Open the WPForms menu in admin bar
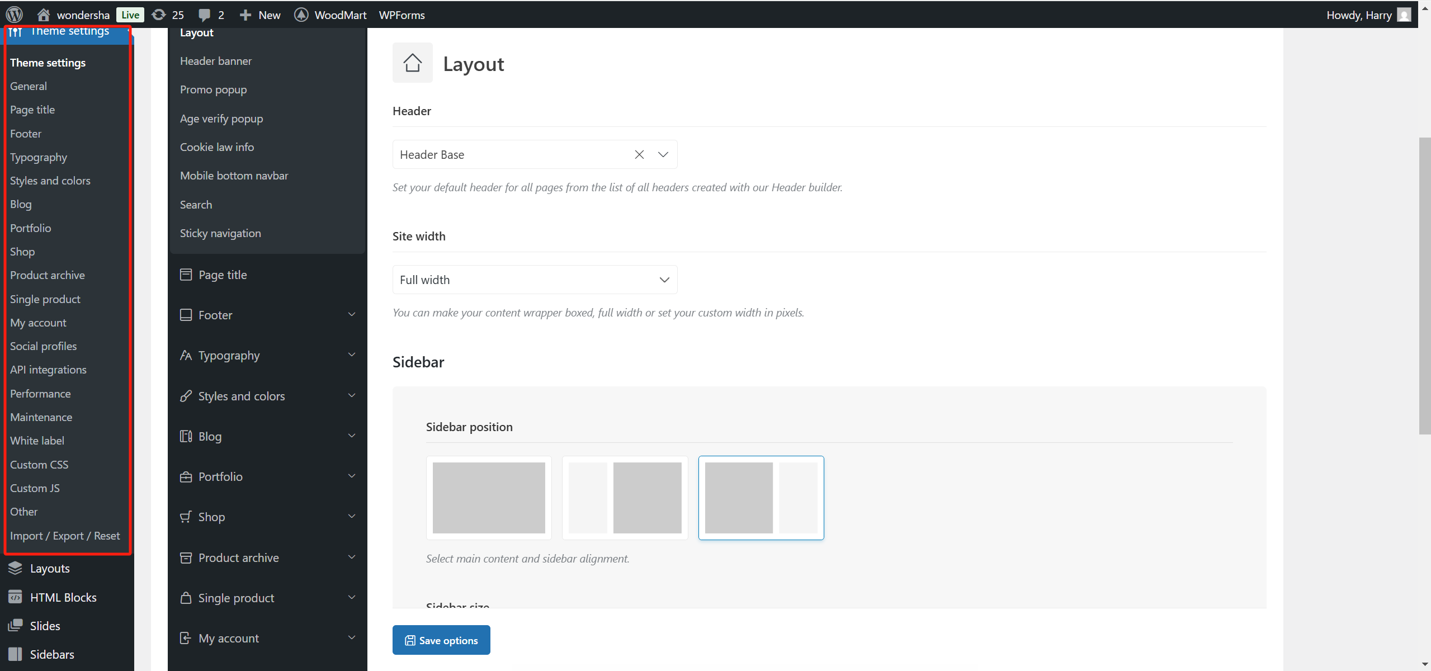The image size is (1431, 671). [402, 15]
